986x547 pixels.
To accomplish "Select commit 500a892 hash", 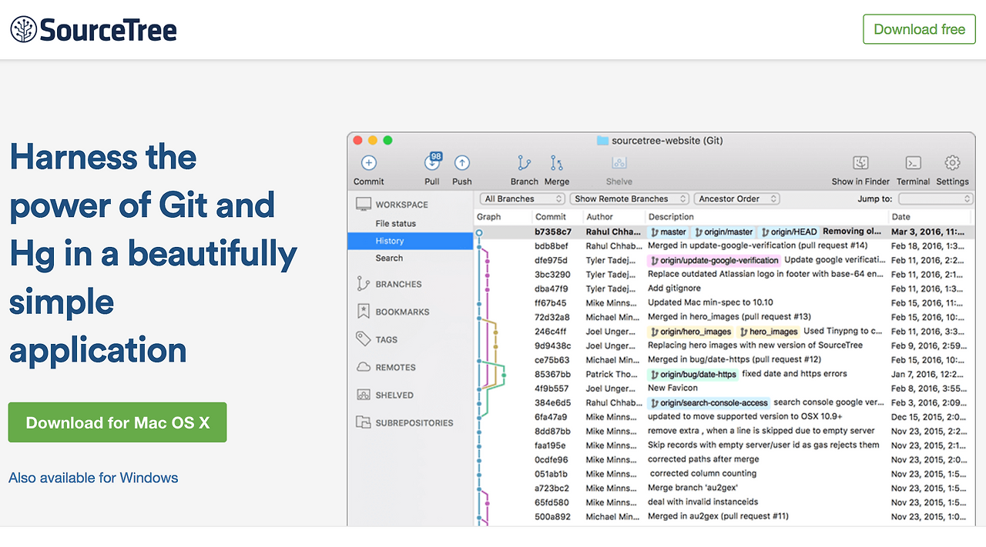I will 553,517.
